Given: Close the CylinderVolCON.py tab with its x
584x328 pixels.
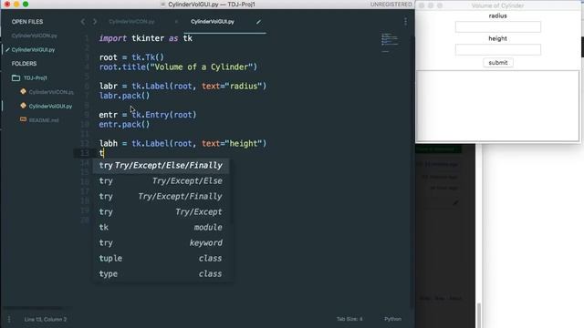Looking at the screenshot, I should click(x=176, y=22).
